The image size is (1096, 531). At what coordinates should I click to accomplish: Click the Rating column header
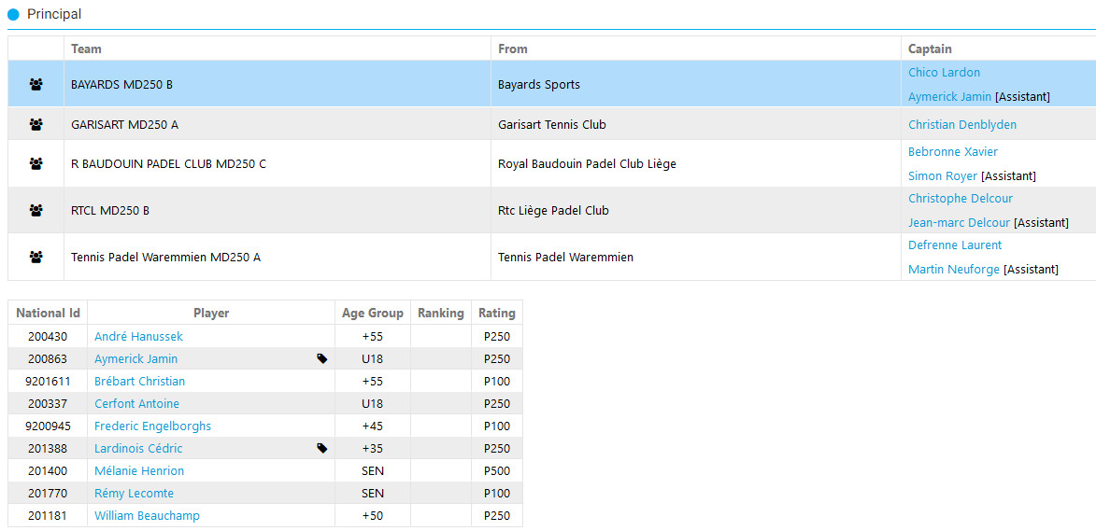(x=496, y=314)
